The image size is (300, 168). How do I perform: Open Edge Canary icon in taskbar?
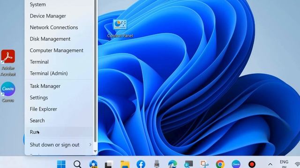(x=93, y=164)
